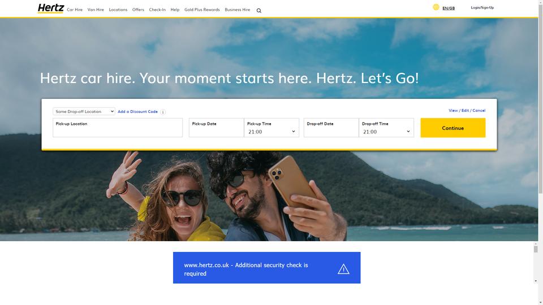
Task: Click the yellow Continue button
Action: [x=453, y=128]
